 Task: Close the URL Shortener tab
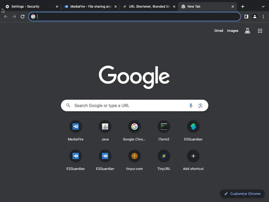[174, 7]
